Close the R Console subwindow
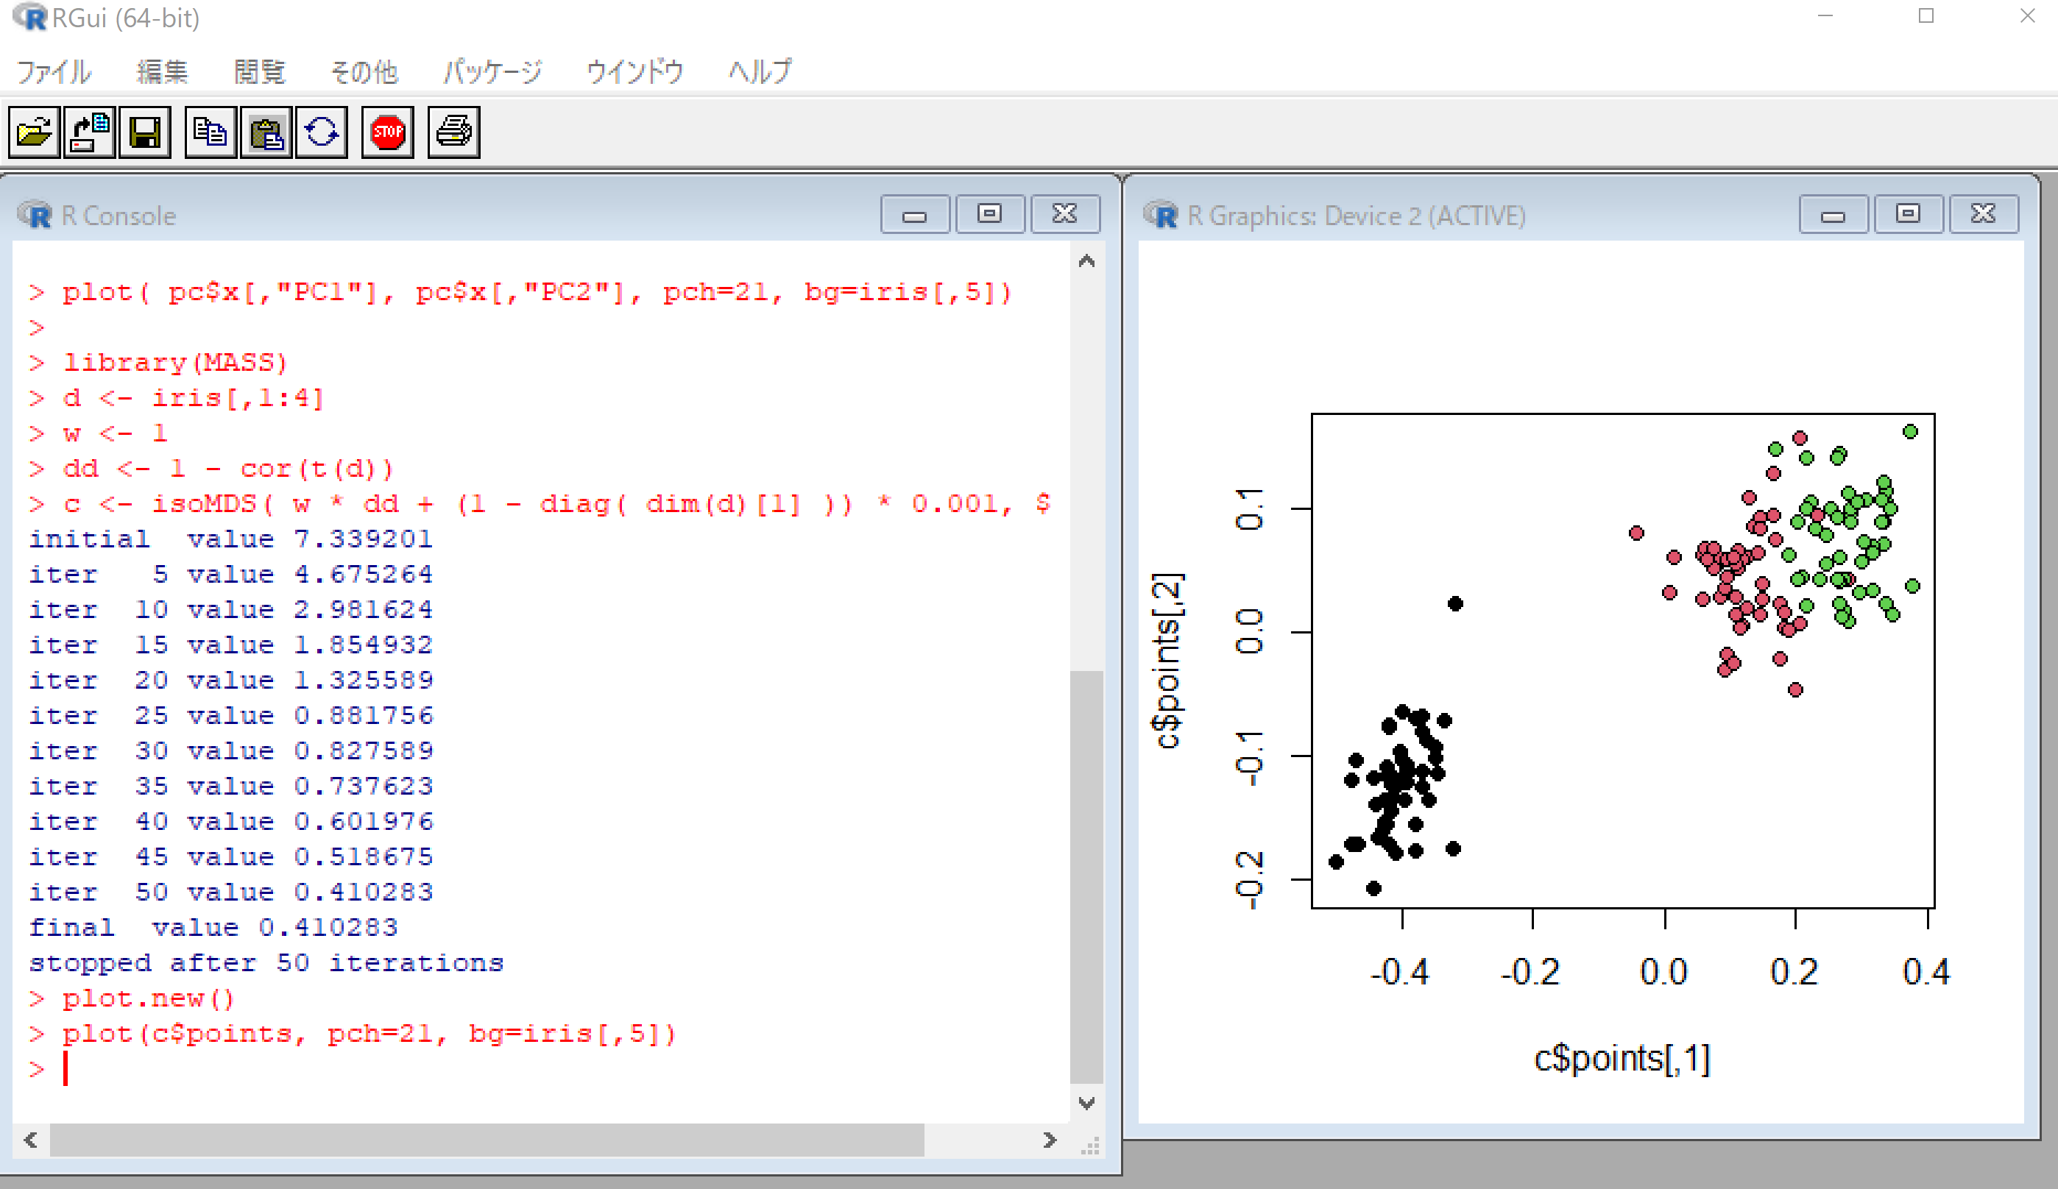Viewport: 2058px width, 1189px height. tap(1065, 215)
